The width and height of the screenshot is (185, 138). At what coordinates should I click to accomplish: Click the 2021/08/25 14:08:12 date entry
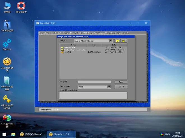[x=114, y=52]
